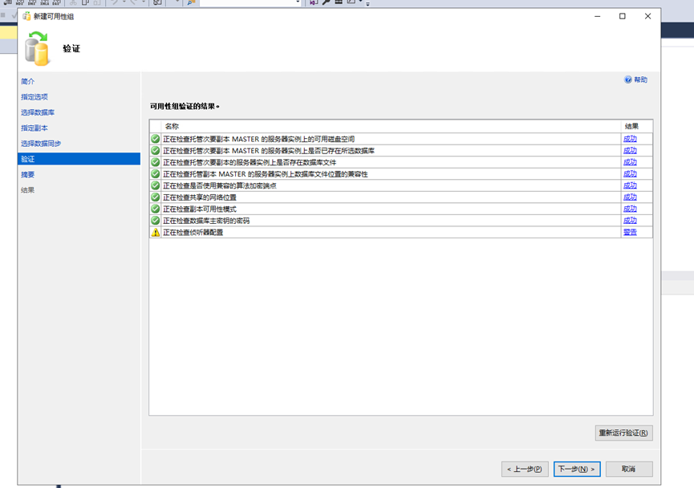The image size is (694, 488).
Task: Click green check icon for available disk space row
Action: coord(156,139)
